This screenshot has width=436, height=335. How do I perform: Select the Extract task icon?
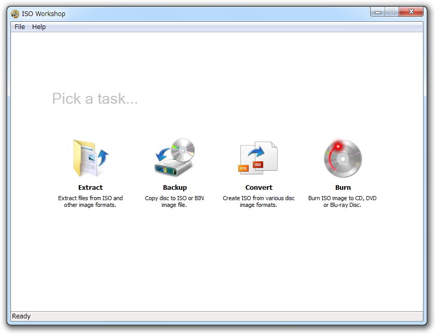[90, 157]
